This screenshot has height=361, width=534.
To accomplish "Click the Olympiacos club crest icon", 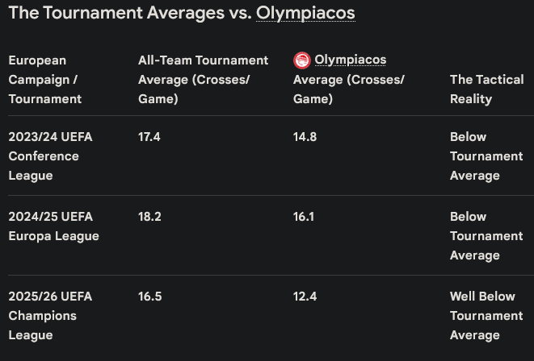I will coord(301,60).
